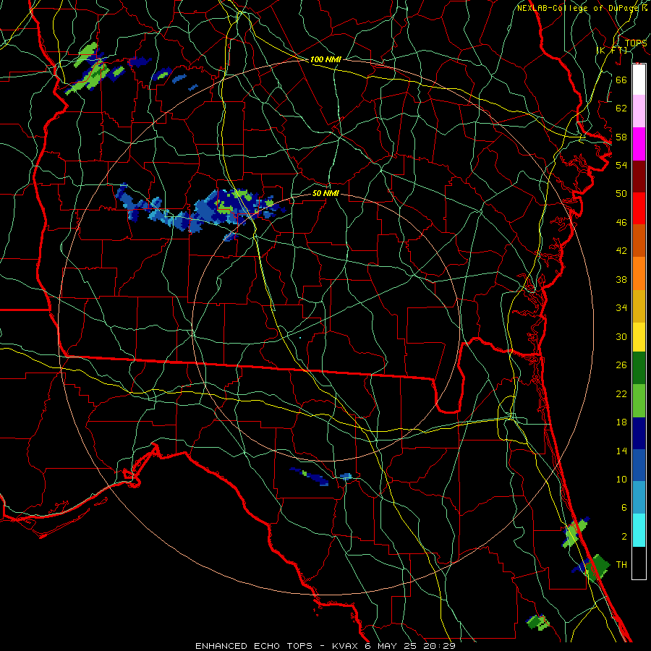Click the white swatch in the tops legend
Viewport: 651px width, 651px height.
click(639, 80)
